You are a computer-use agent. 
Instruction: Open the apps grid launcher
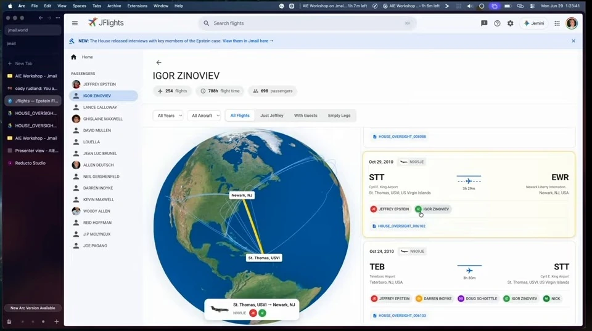pyautogui.click(x=557, y=23)
